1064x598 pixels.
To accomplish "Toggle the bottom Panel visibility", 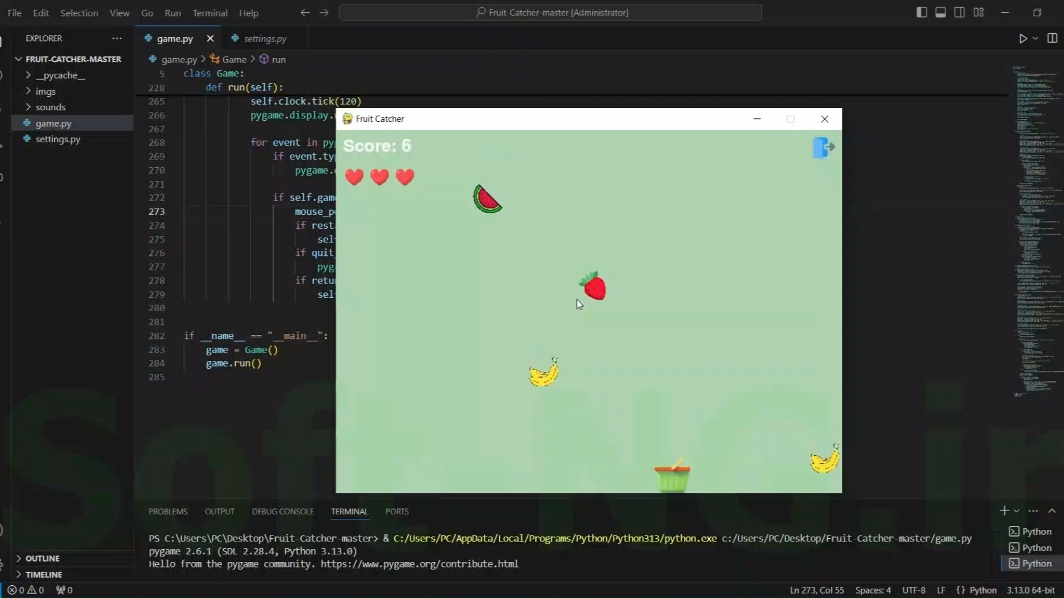I will click(940, 12).
